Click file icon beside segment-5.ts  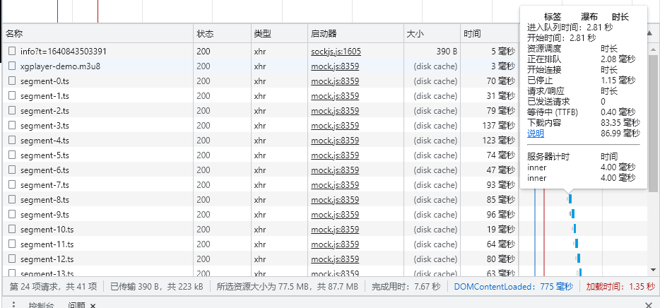click(12, 155)
